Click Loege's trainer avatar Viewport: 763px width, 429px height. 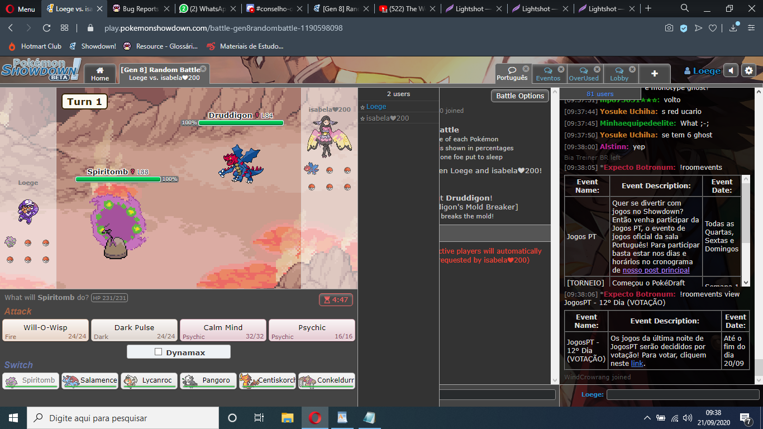click(27, 211)
